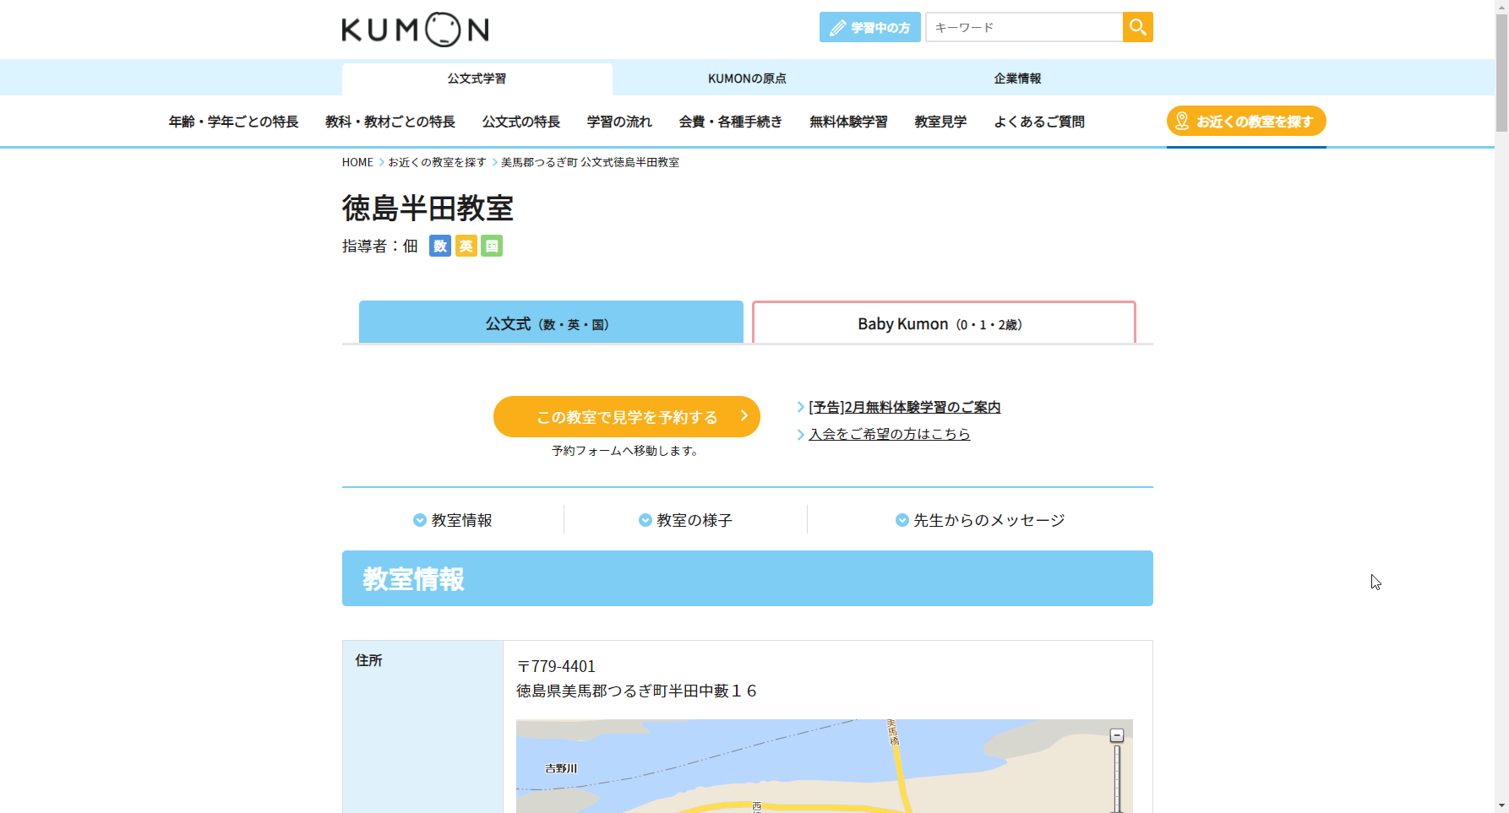Click the blue 数 subject icon
This screenshot has height=813, width=1509.
coord(440,246)
